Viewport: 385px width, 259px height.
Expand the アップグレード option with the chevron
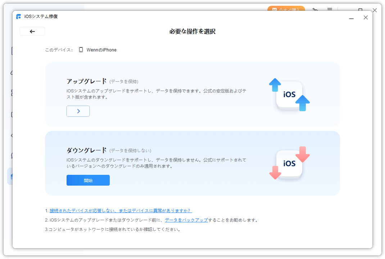[x=78, y=111]
